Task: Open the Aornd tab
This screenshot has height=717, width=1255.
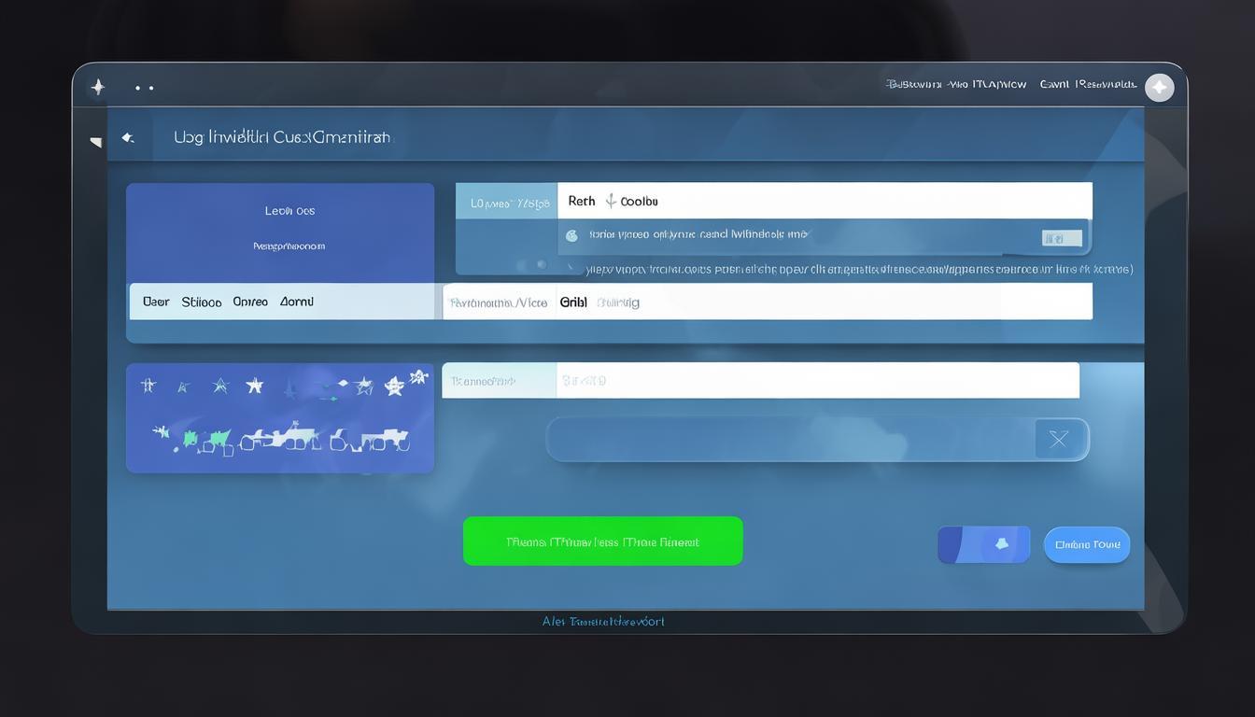Action: [297, 302]
